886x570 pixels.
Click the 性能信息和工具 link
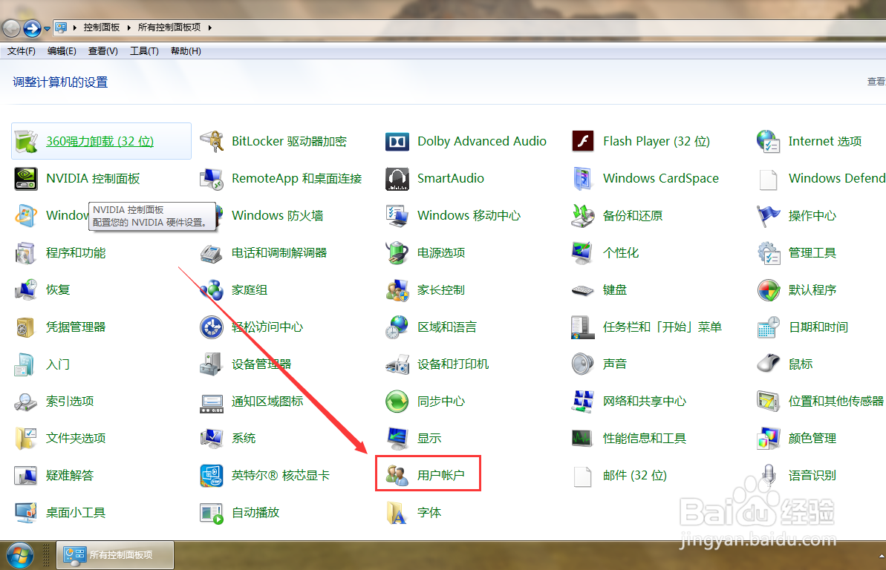(x=644, y=439)
